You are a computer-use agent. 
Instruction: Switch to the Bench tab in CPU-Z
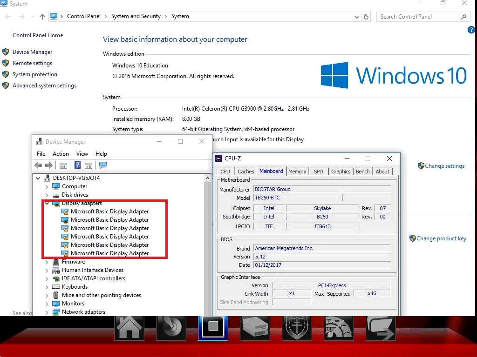coord(362,172)
